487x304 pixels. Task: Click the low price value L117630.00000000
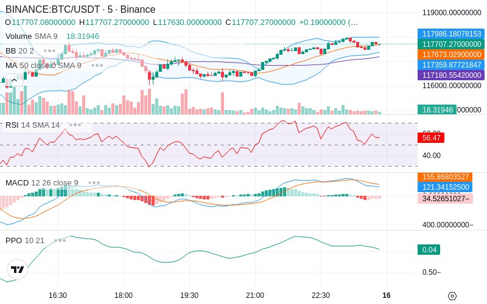(x=187, y=22)
